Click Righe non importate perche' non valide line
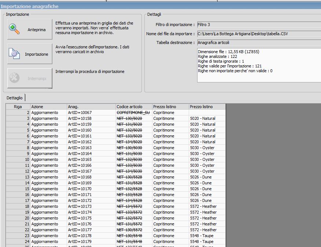Screen dimensions: 321x247 tap(235, 71)
